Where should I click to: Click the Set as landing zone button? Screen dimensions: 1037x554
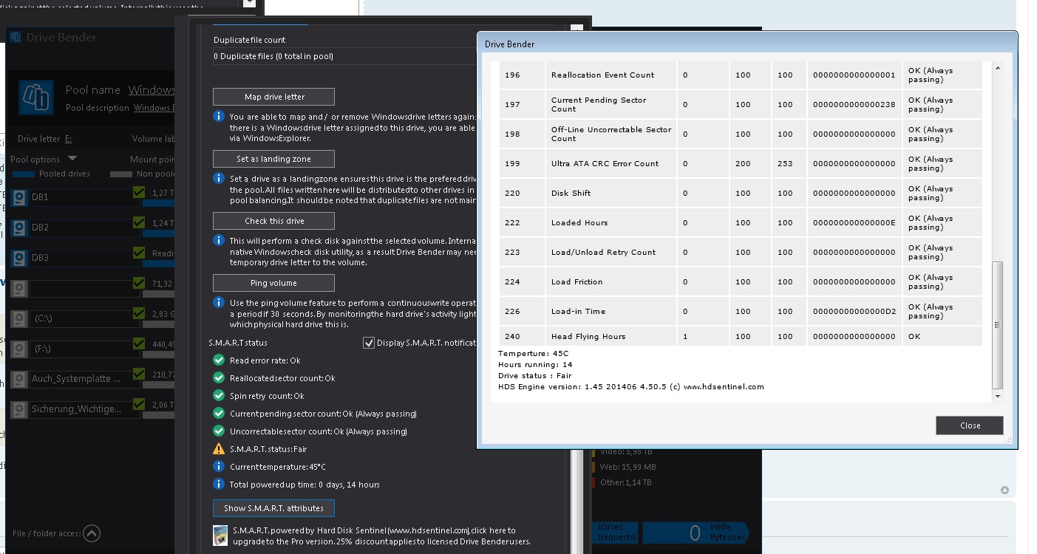[273, 159]
